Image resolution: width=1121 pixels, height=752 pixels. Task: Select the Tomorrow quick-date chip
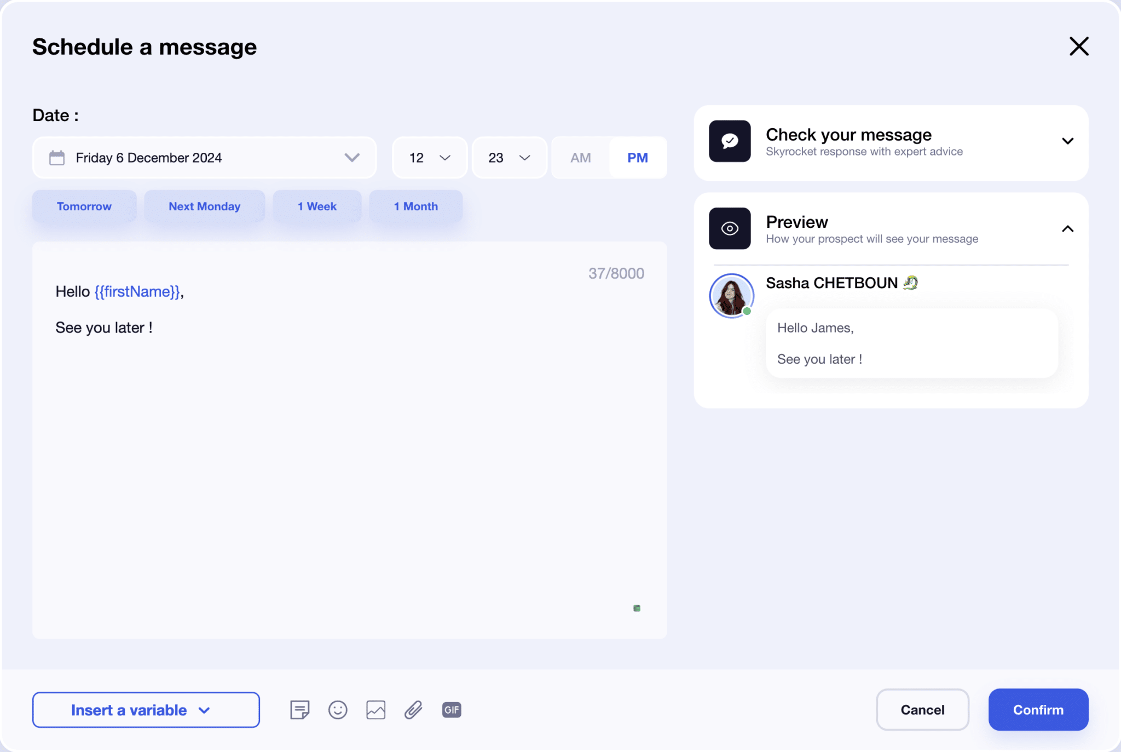(84, 206)
